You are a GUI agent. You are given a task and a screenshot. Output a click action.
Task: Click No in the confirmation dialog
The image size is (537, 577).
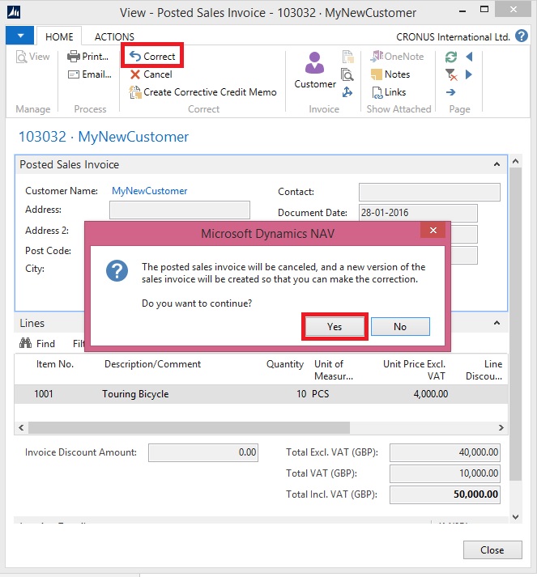coord(400,327)
